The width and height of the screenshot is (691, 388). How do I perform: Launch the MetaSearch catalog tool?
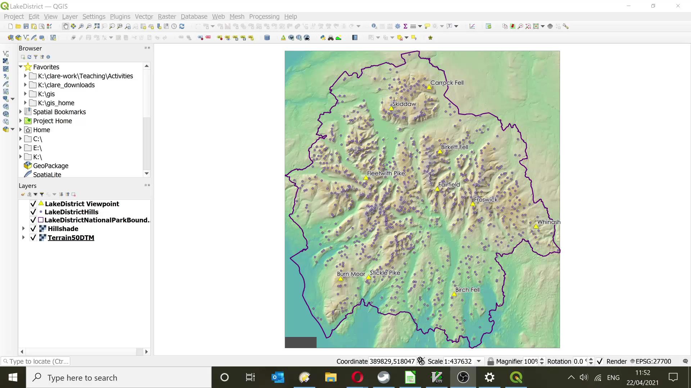pyautogui.click(x=307, y=37)
